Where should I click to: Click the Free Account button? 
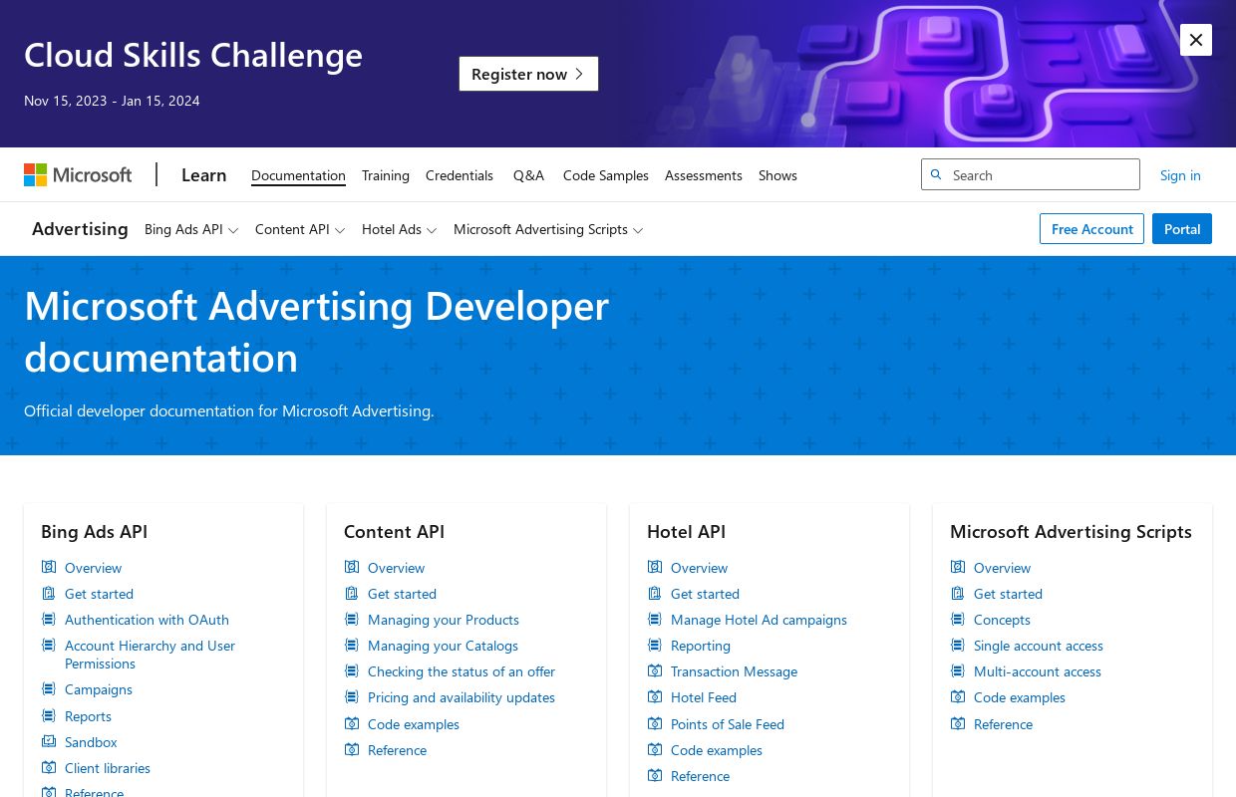(1091, 229)
